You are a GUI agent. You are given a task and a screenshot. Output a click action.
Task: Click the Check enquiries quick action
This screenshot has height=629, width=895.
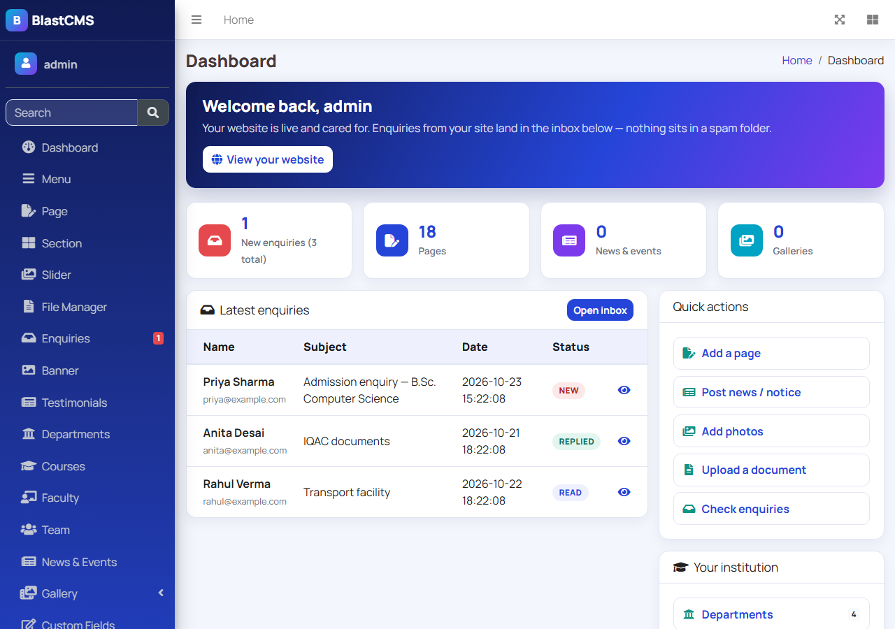tap(771, 509)
